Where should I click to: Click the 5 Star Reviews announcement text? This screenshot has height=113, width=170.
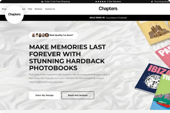pos(114,2)
